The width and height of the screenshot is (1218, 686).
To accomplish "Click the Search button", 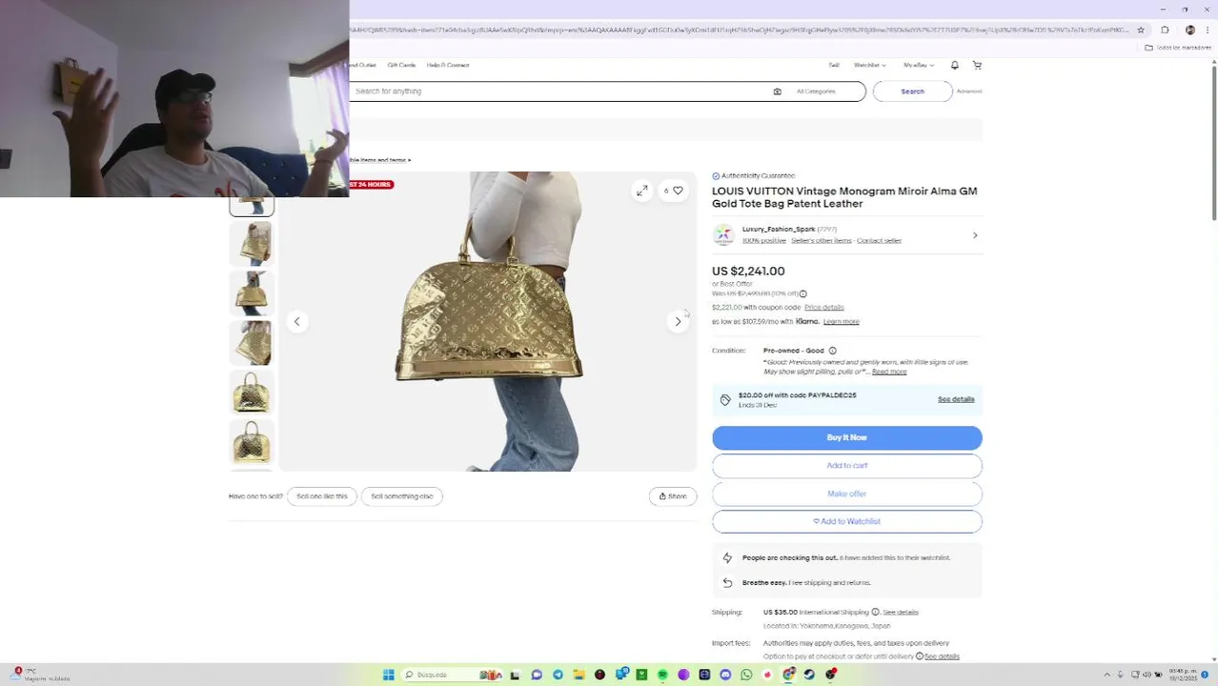I will coord(912,91).
